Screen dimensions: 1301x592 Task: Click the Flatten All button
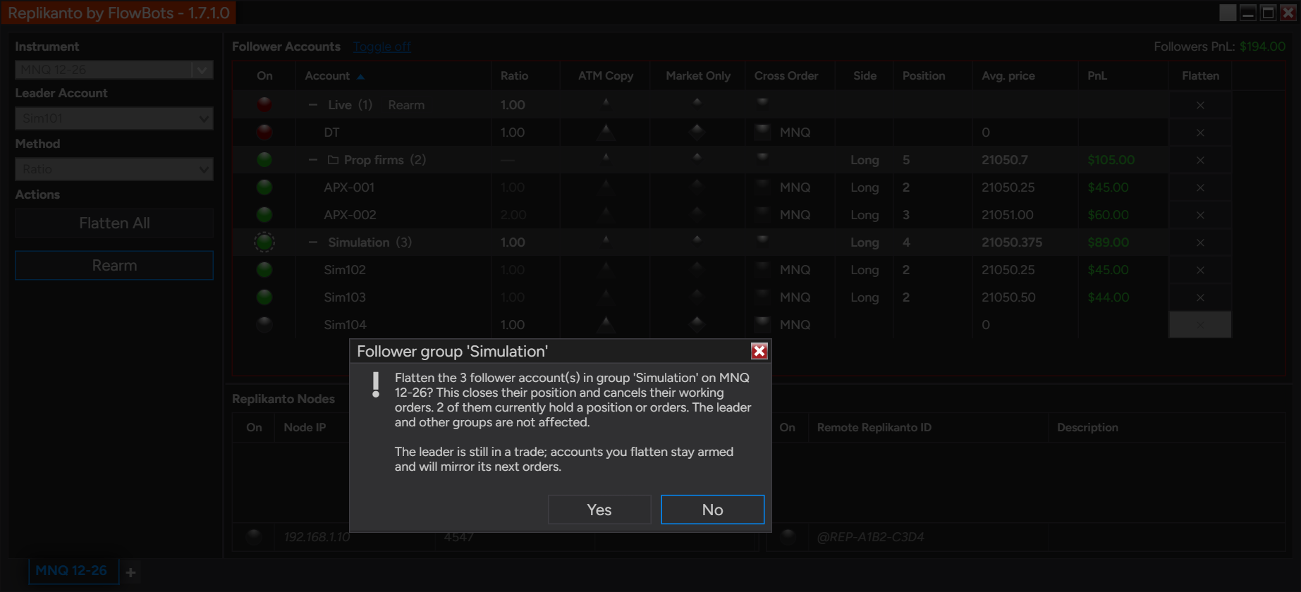point(114,223)
